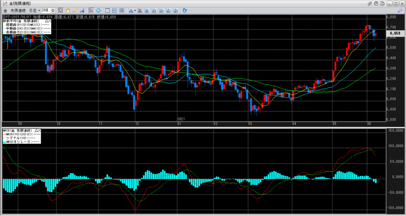The height and width of the screenshot is (216, 406).
Task: Click the blue circular arrow-up icon
Action: point(98,10)
